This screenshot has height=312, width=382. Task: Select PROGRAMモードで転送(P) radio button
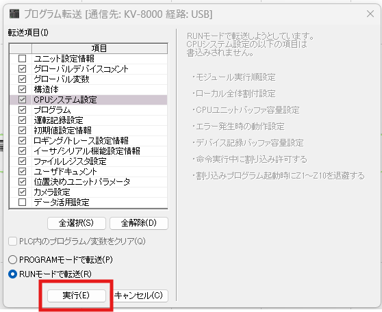click(x=12, y=260)
